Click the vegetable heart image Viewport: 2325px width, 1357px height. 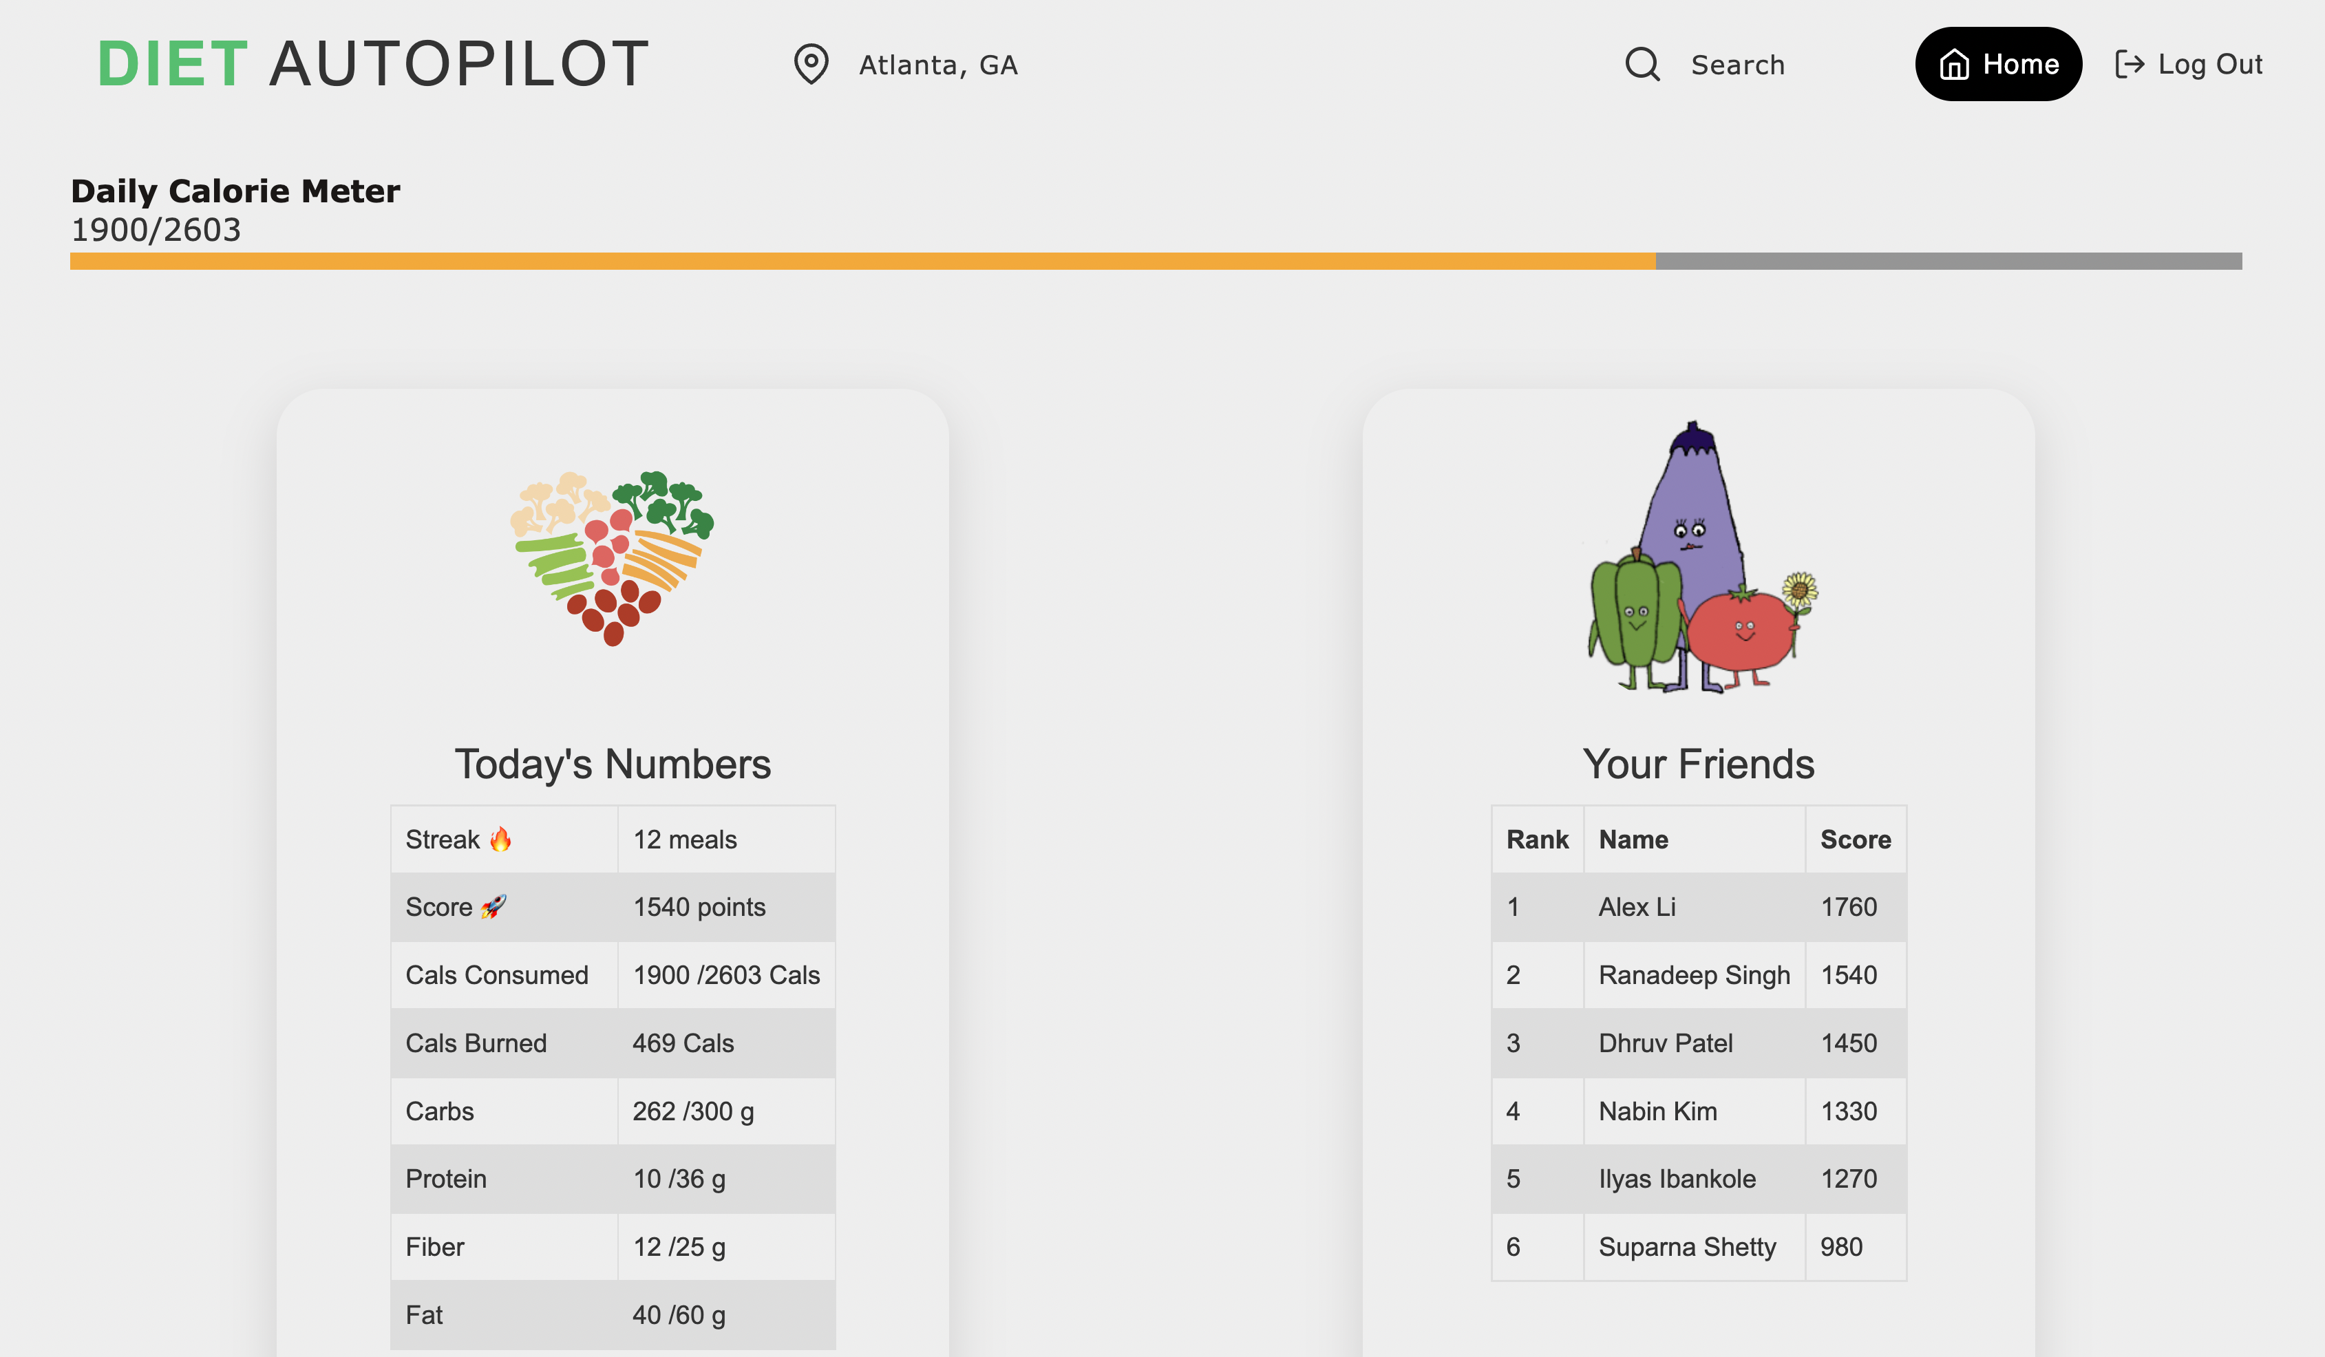pyautogui.click(x=613, y=558)
